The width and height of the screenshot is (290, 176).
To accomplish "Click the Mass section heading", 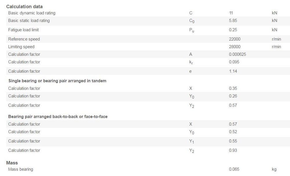I will pyautogui.click(x=12, y=163).
